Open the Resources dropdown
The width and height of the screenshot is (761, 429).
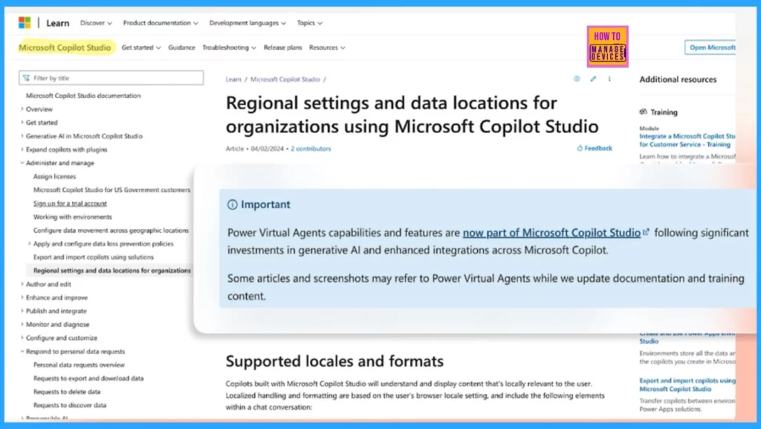(x=327, y=48)
